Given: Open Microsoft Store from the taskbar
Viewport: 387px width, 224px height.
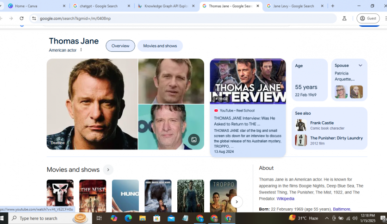Looking at the screenshot, I should tap(157, 218).
